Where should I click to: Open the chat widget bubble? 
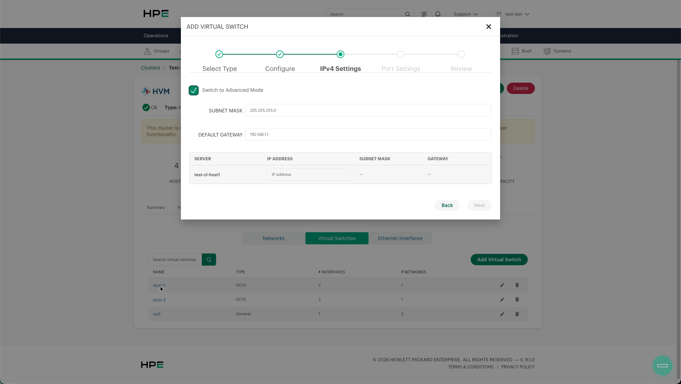click(662, 366)
